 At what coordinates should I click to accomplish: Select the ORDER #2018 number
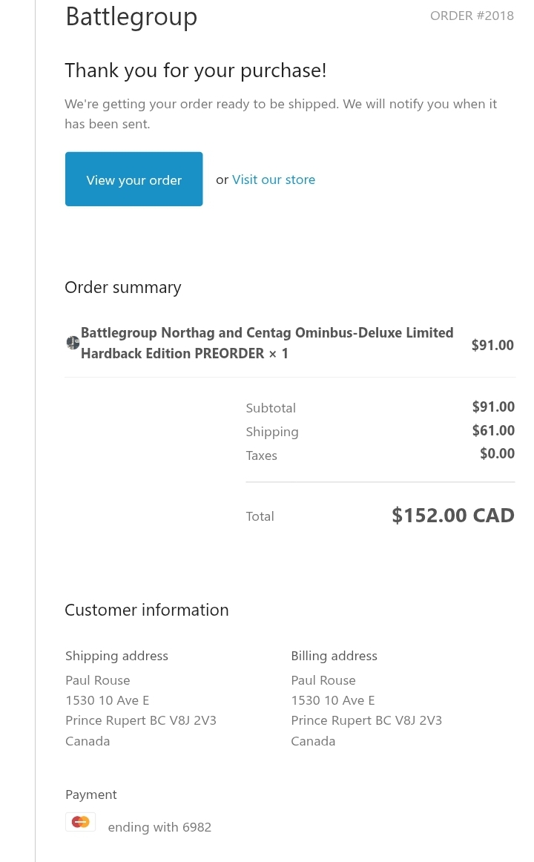click(472, 16)
